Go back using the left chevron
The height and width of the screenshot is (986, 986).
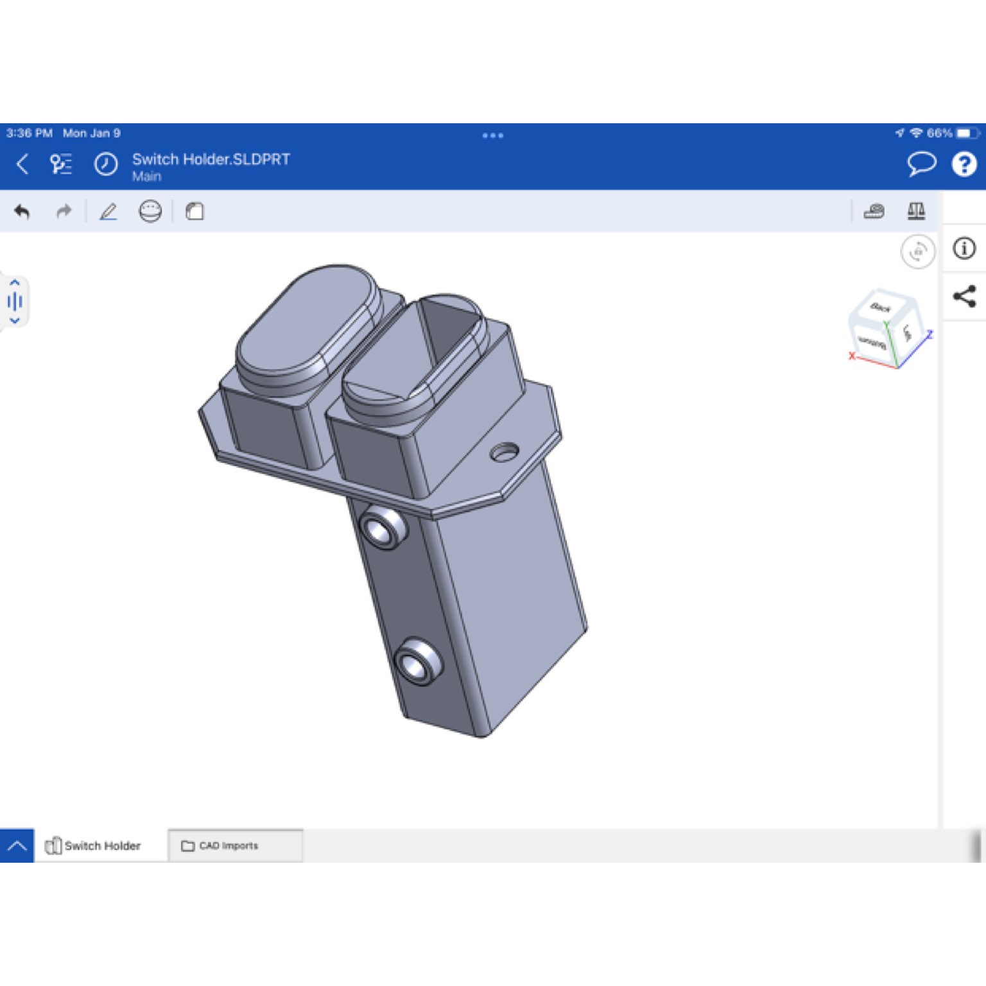click(22, 164)
